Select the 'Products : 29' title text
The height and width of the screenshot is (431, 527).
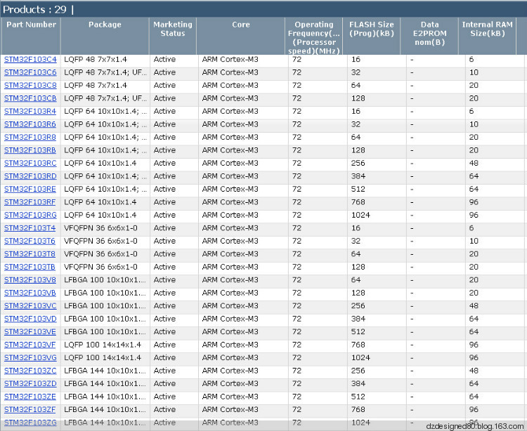tap(34, 9)
